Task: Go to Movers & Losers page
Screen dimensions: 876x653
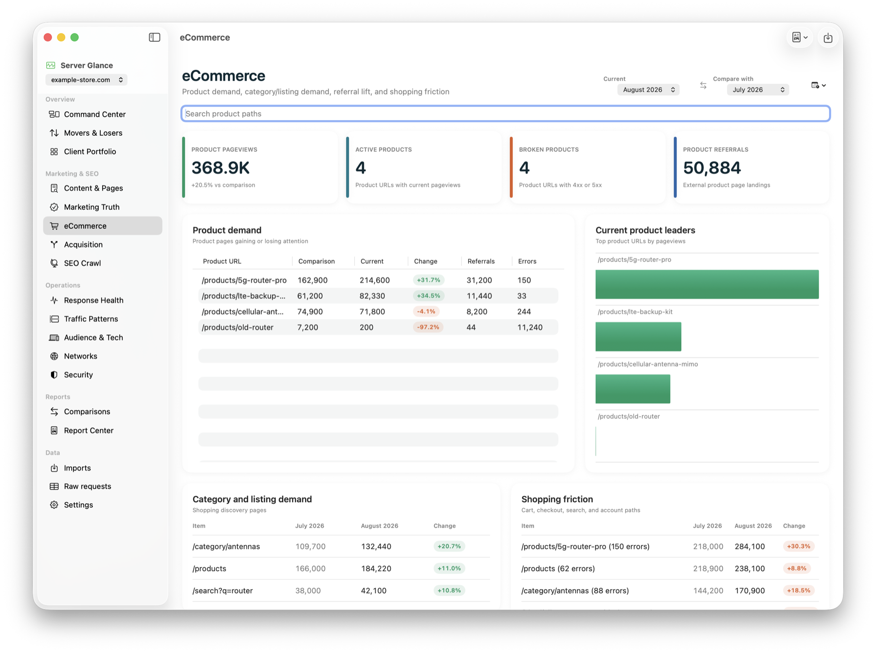Action: (x=103, y=133)
